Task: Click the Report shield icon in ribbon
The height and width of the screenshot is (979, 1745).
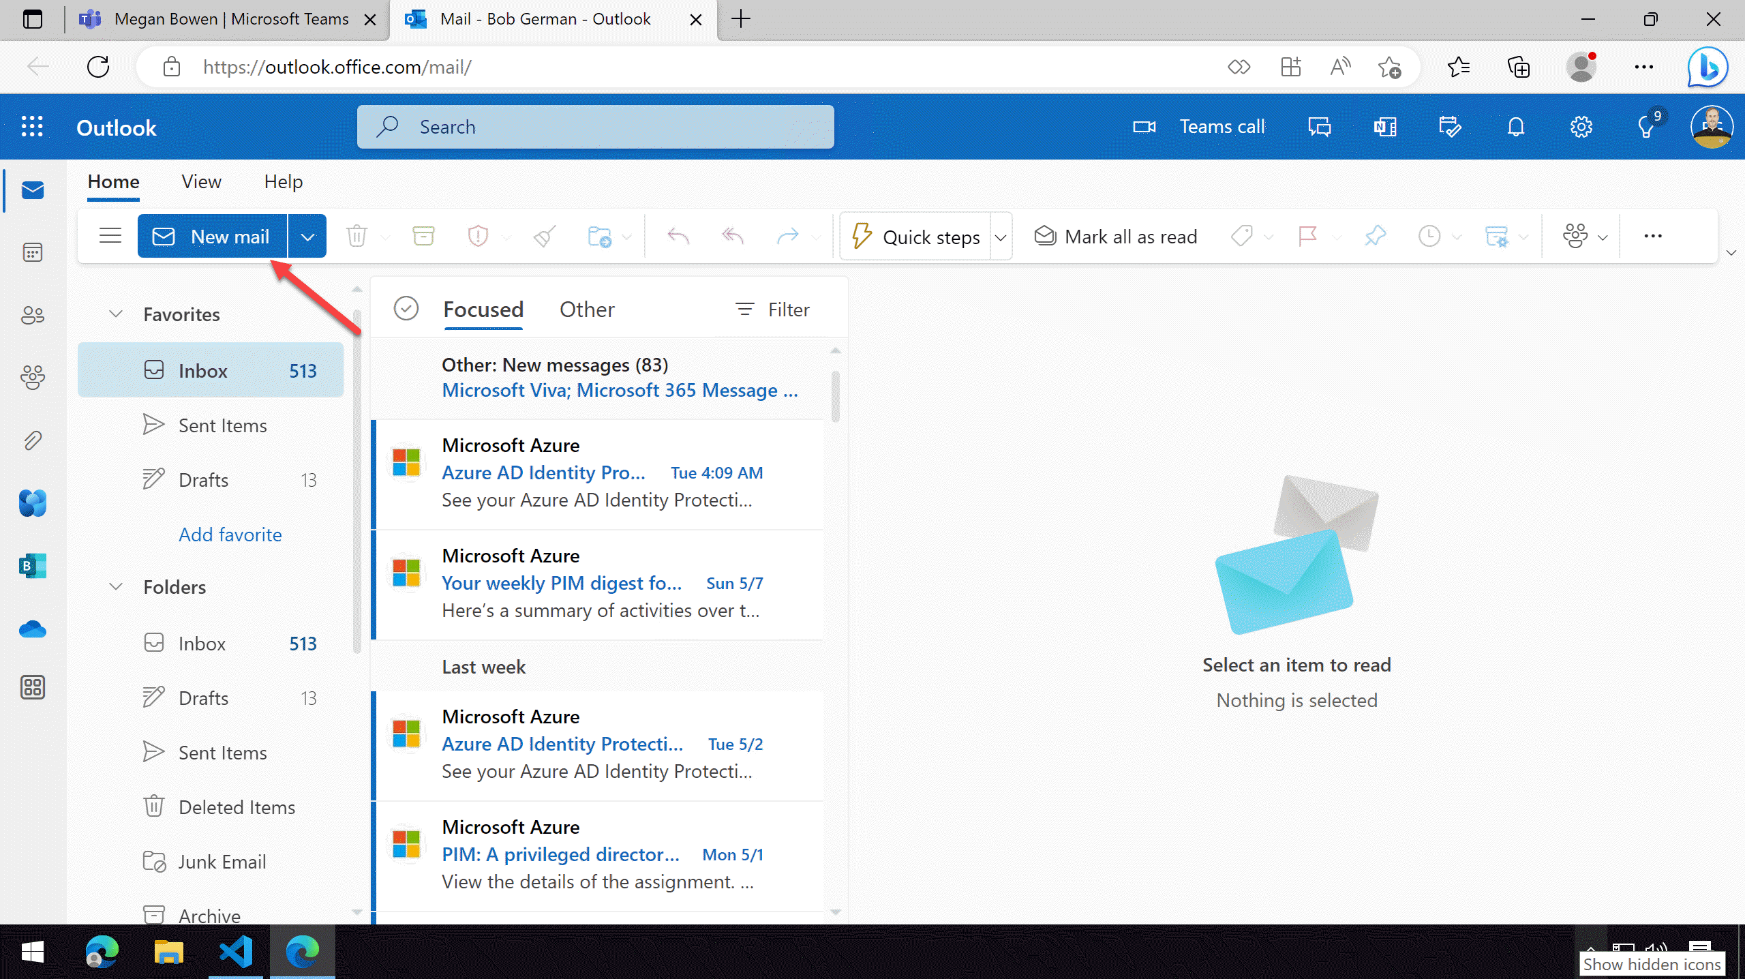Action: (x=478, y=237)
